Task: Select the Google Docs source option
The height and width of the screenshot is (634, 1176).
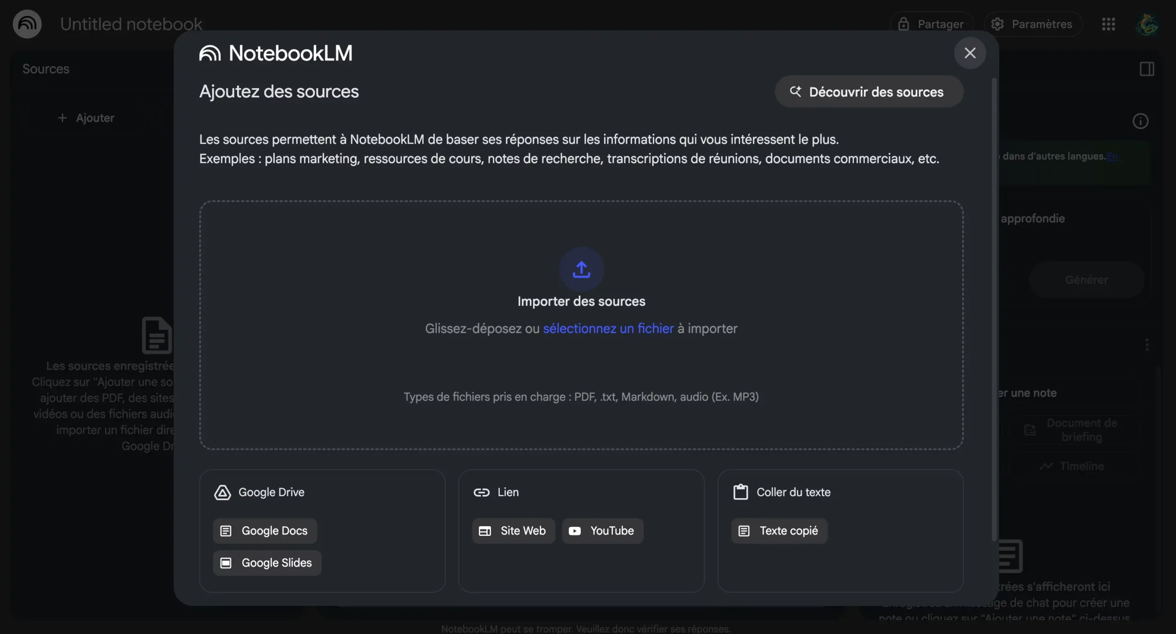Action: pyautogui.click(x=265, y=531)
